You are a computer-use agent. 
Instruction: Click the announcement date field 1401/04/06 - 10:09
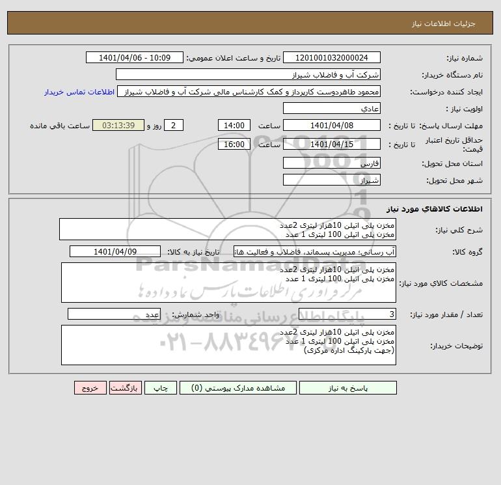(x=135, y=57)
